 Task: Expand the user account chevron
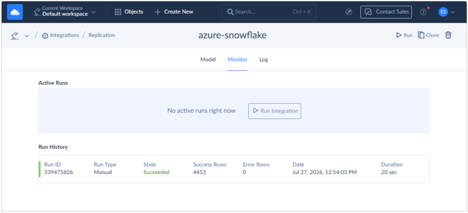452,12
